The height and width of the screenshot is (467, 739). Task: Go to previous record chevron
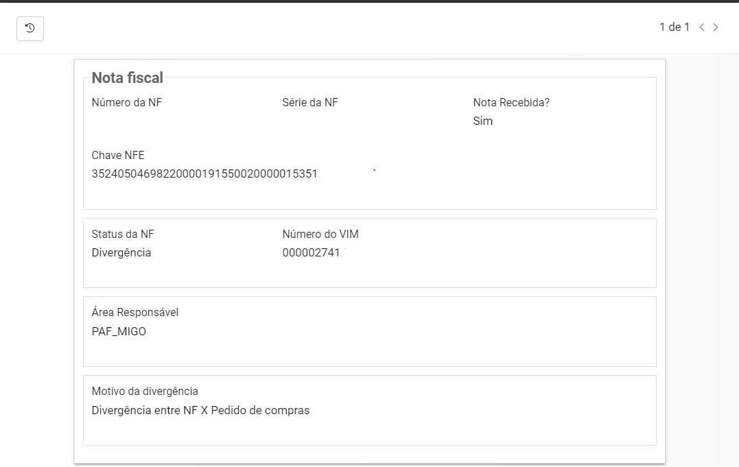(702, 27)
